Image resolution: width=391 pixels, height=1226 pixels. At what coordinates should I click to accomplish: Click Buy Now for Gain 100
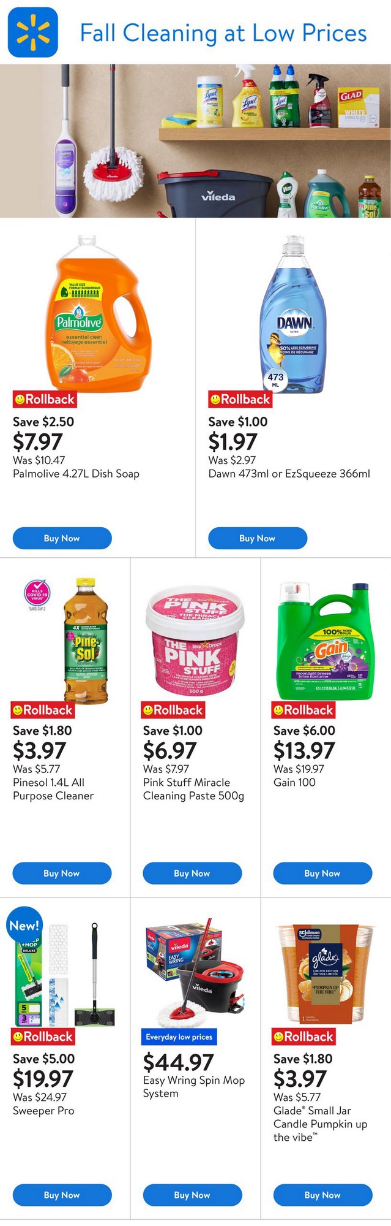point(322,873)
